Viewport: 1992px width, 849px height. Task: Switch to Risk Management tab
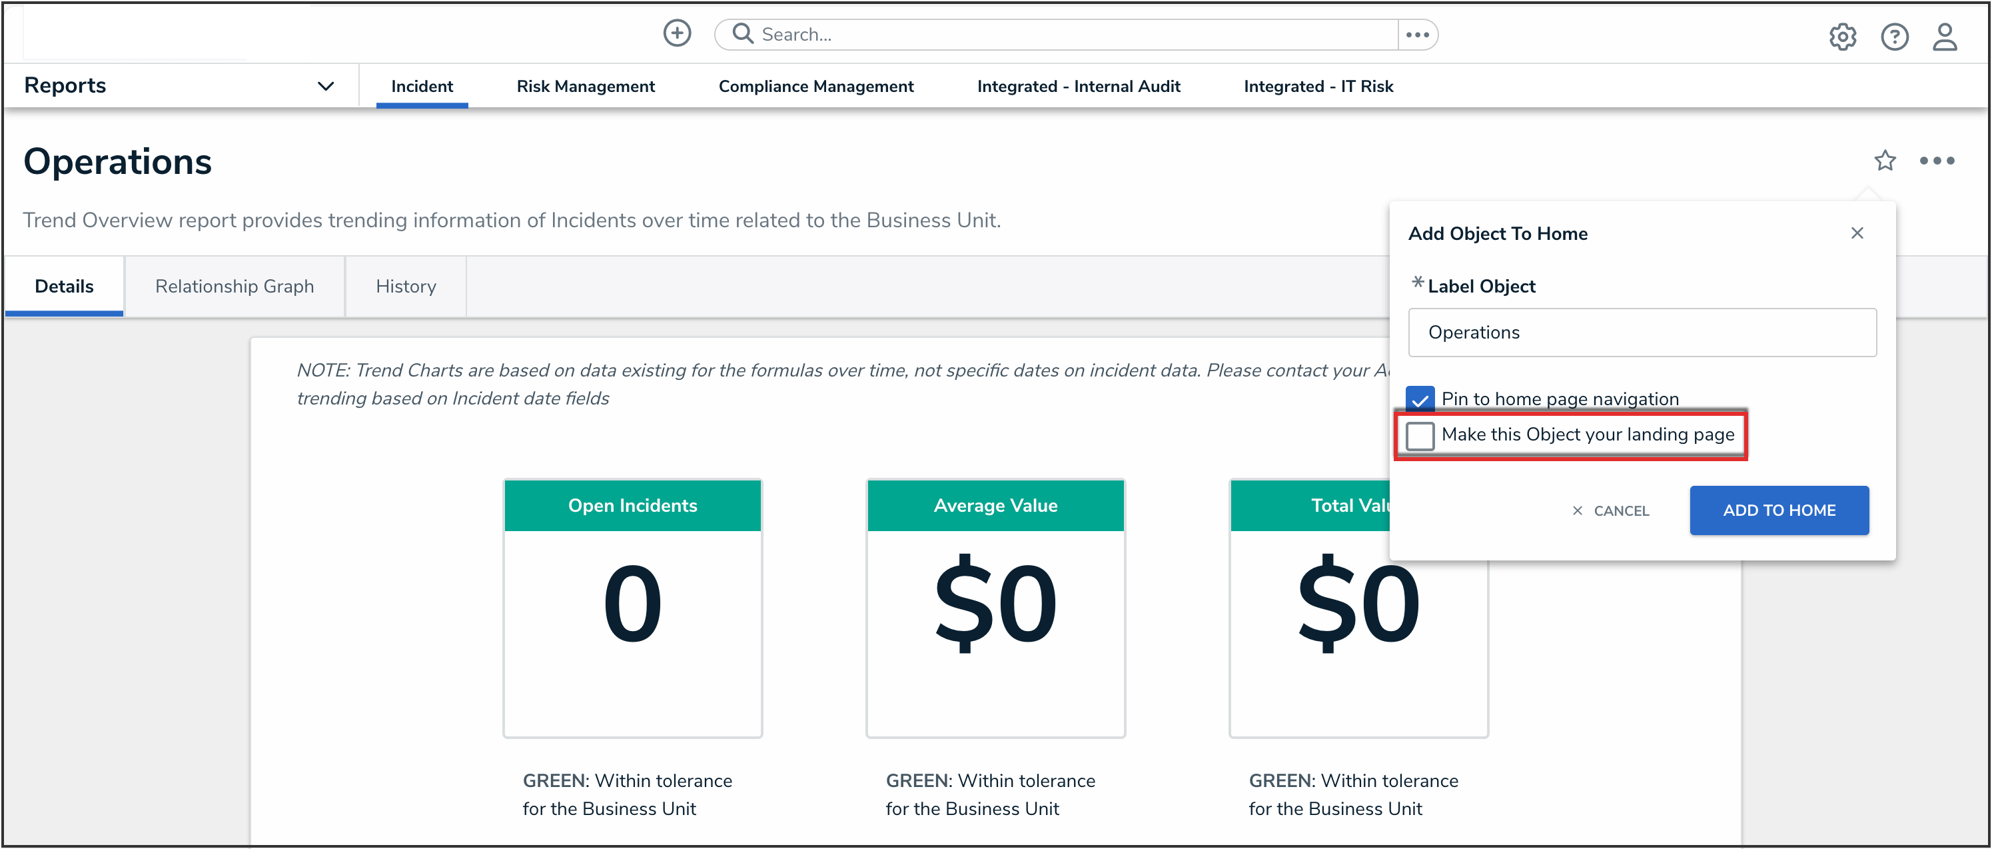pyautogui.click(x=586, y=87)
